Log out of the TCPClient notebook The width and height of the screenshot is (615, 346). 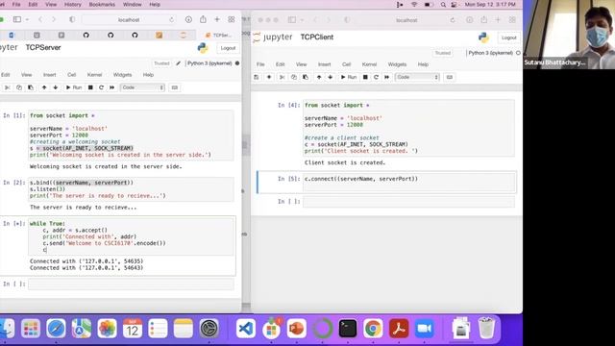[508, 37]
